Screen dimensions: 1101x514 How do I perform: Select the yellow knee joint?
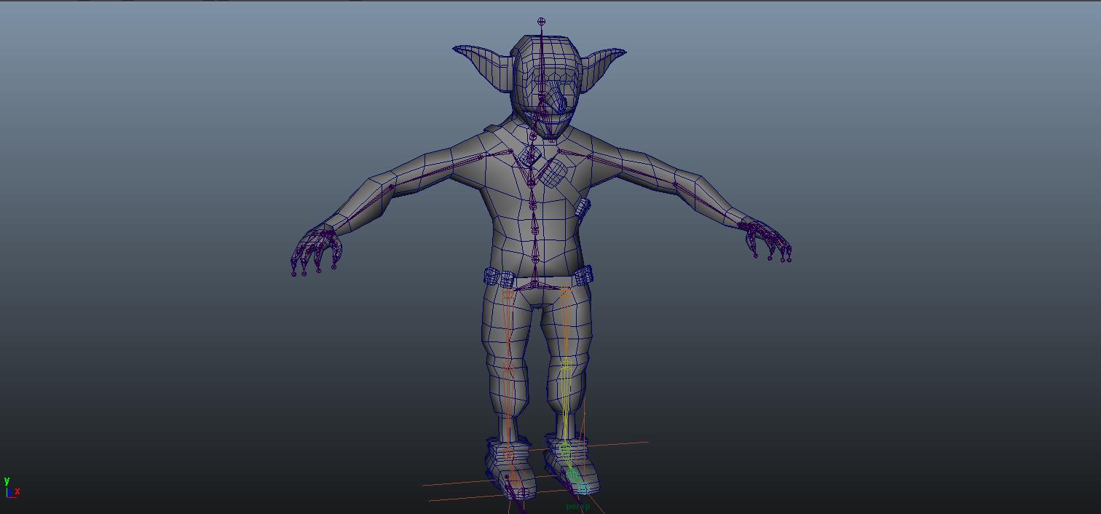tap(567, 362)
